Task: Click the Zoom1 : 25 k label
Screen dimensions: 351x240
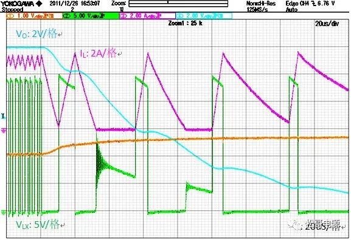Action: tap(186, 23)
